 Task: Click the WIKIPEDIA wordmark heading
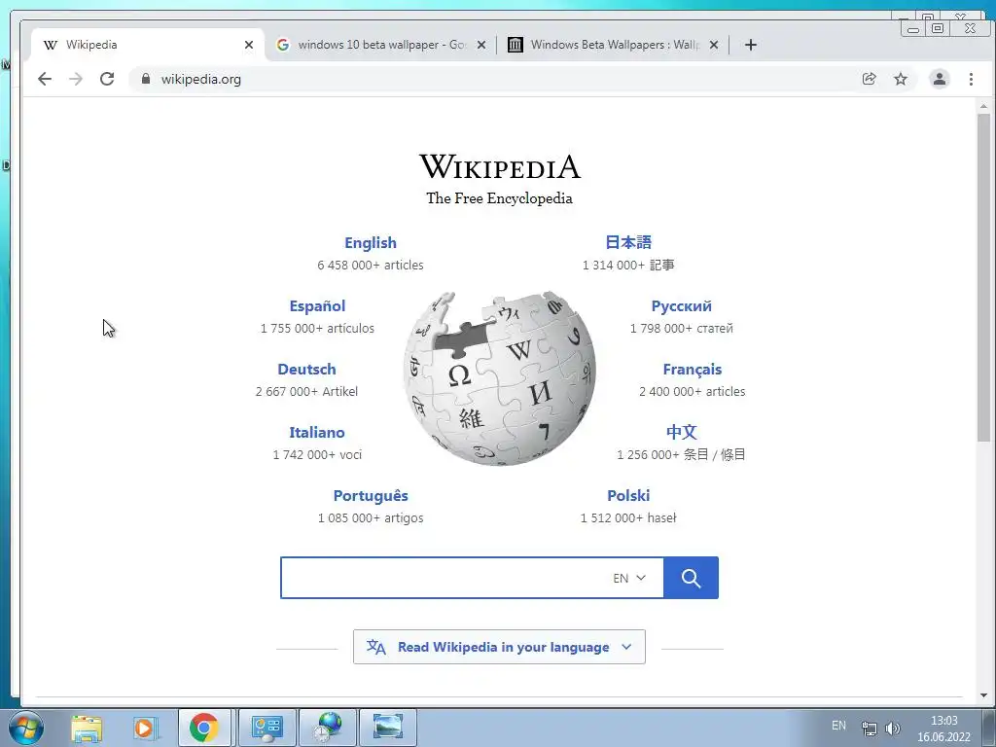click(499, 167)
